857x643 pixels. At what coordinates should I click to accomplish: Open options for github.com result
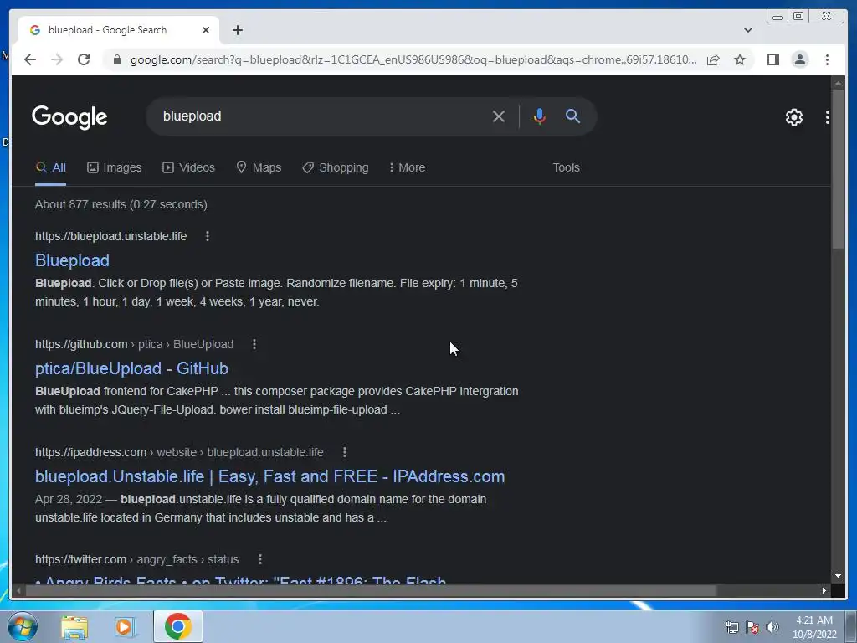coord(254,344)
